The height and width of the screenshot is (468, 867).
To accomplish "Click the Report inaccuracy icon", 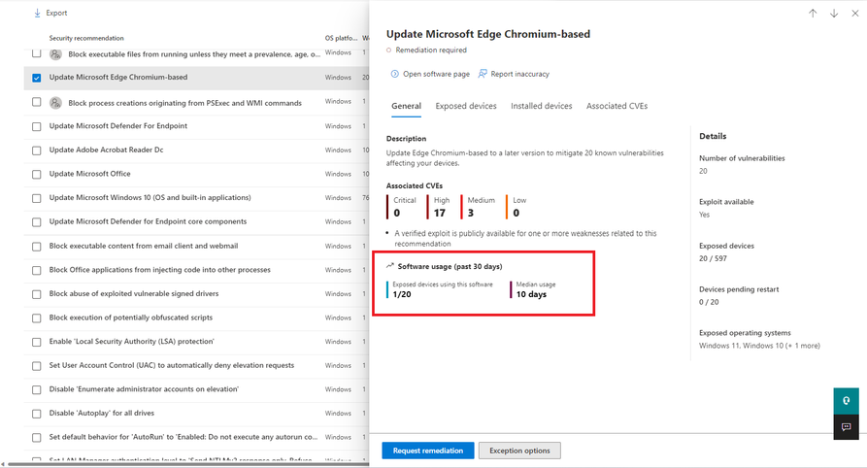I will (482, 74).
